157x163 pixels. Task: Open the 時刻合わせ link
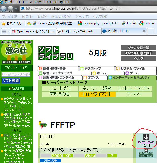[x=60, y=94]
